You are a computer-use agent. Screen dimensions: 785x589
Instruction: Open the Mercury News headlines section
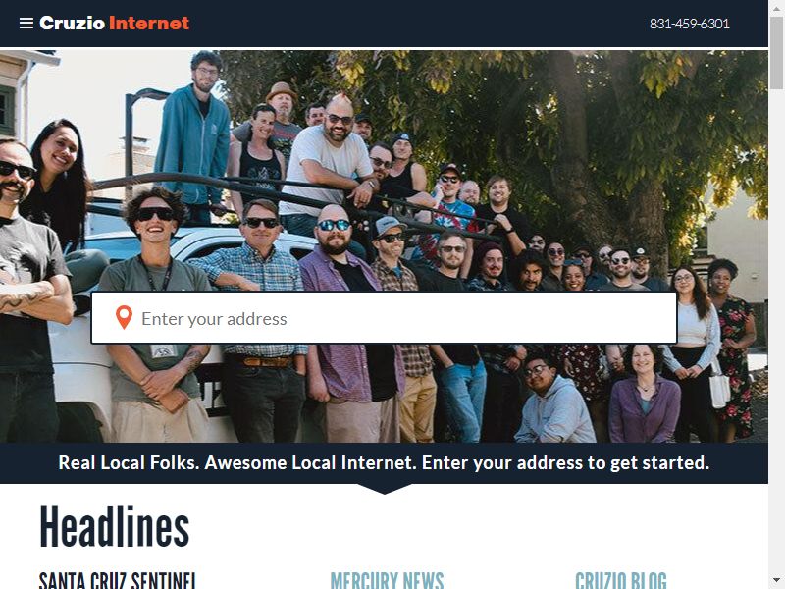pyautogui.click(x=387, y=580)
